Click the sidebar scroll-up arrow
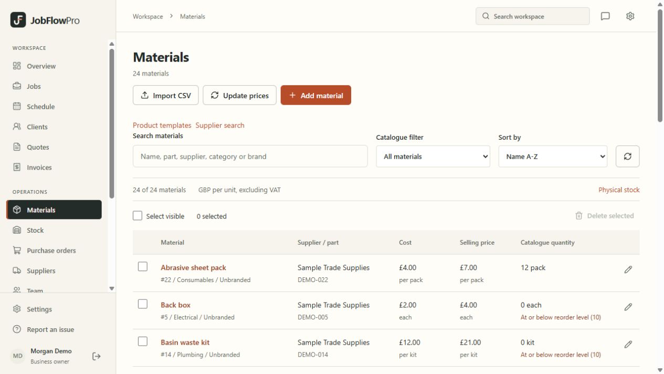This screenshot has width=664, height=374. pyautogui.click(x=111, y=44)
